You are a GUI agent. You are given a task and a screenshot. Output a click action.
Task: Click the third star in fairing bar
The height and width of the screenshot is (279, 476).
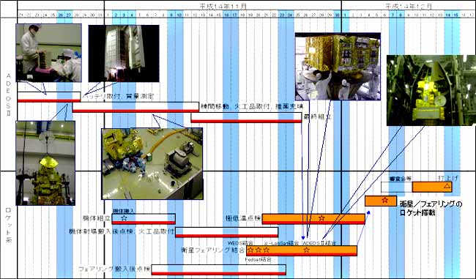tap(267, 250)
